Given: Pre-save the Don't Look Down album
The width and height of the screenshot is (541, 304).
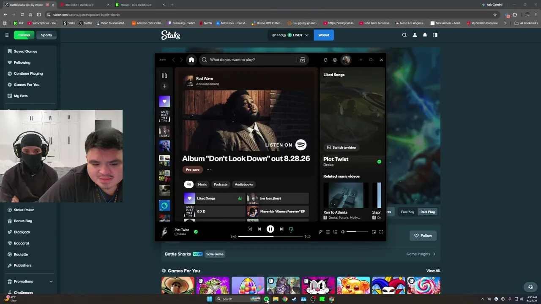Looking at the screenshot, I should click(x=193, y=170).
